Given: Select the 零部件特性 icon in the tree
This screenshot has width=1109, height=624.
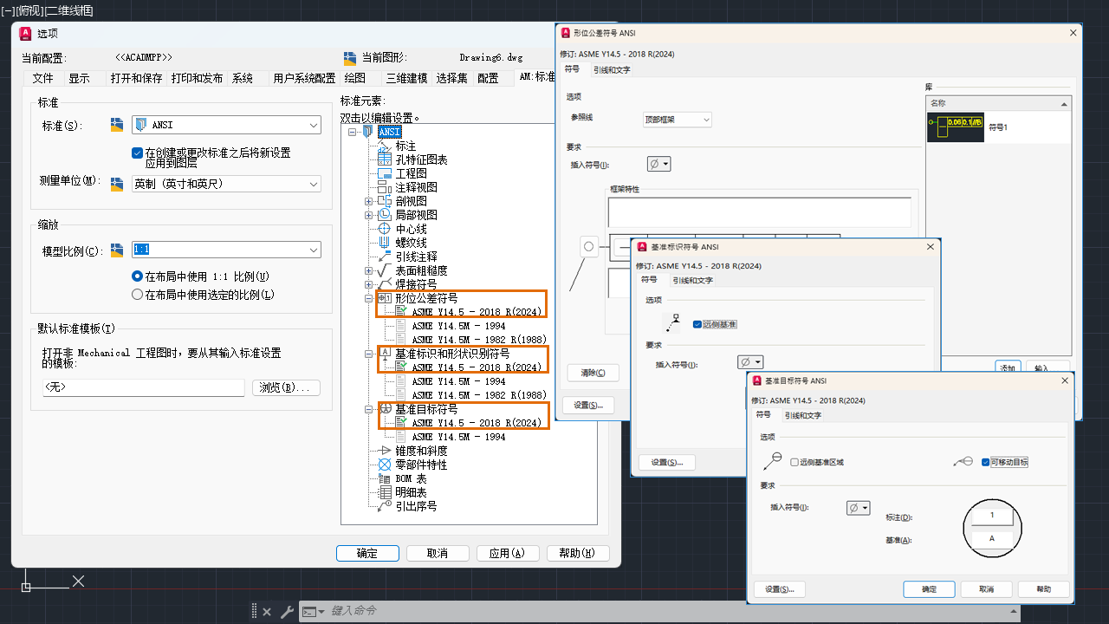Looking at the screenshot, I should pyautogui.click(x=386, y=465).
